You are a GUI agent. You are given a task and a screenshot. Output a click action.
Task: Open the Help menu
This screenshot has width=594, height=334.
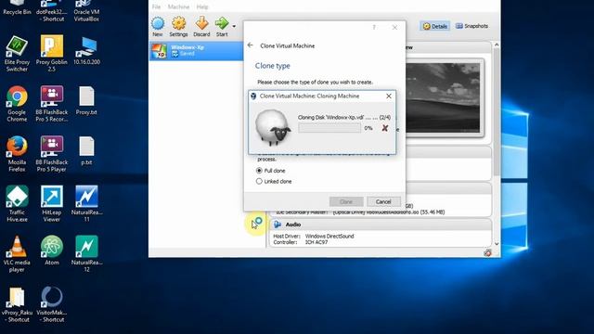click(202, 6)
